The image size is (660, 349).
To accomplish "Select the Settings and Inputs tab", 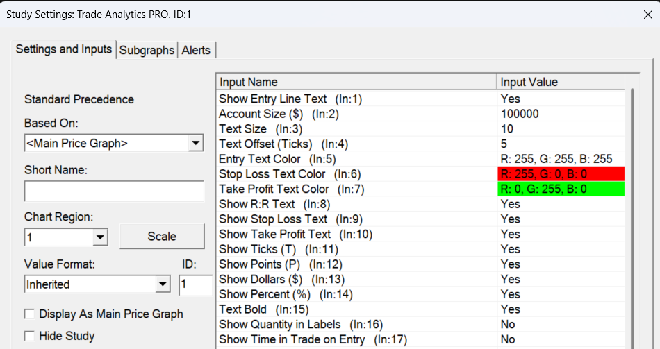I will tap(63, 49).
